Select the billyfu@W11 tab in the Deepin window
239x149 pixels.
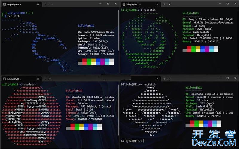[x=141, y=4]
